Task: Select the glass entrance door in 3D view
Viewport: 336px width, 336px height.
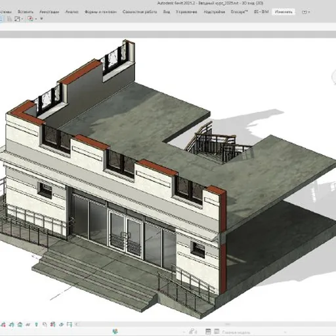Action: (x=126, y=234)
